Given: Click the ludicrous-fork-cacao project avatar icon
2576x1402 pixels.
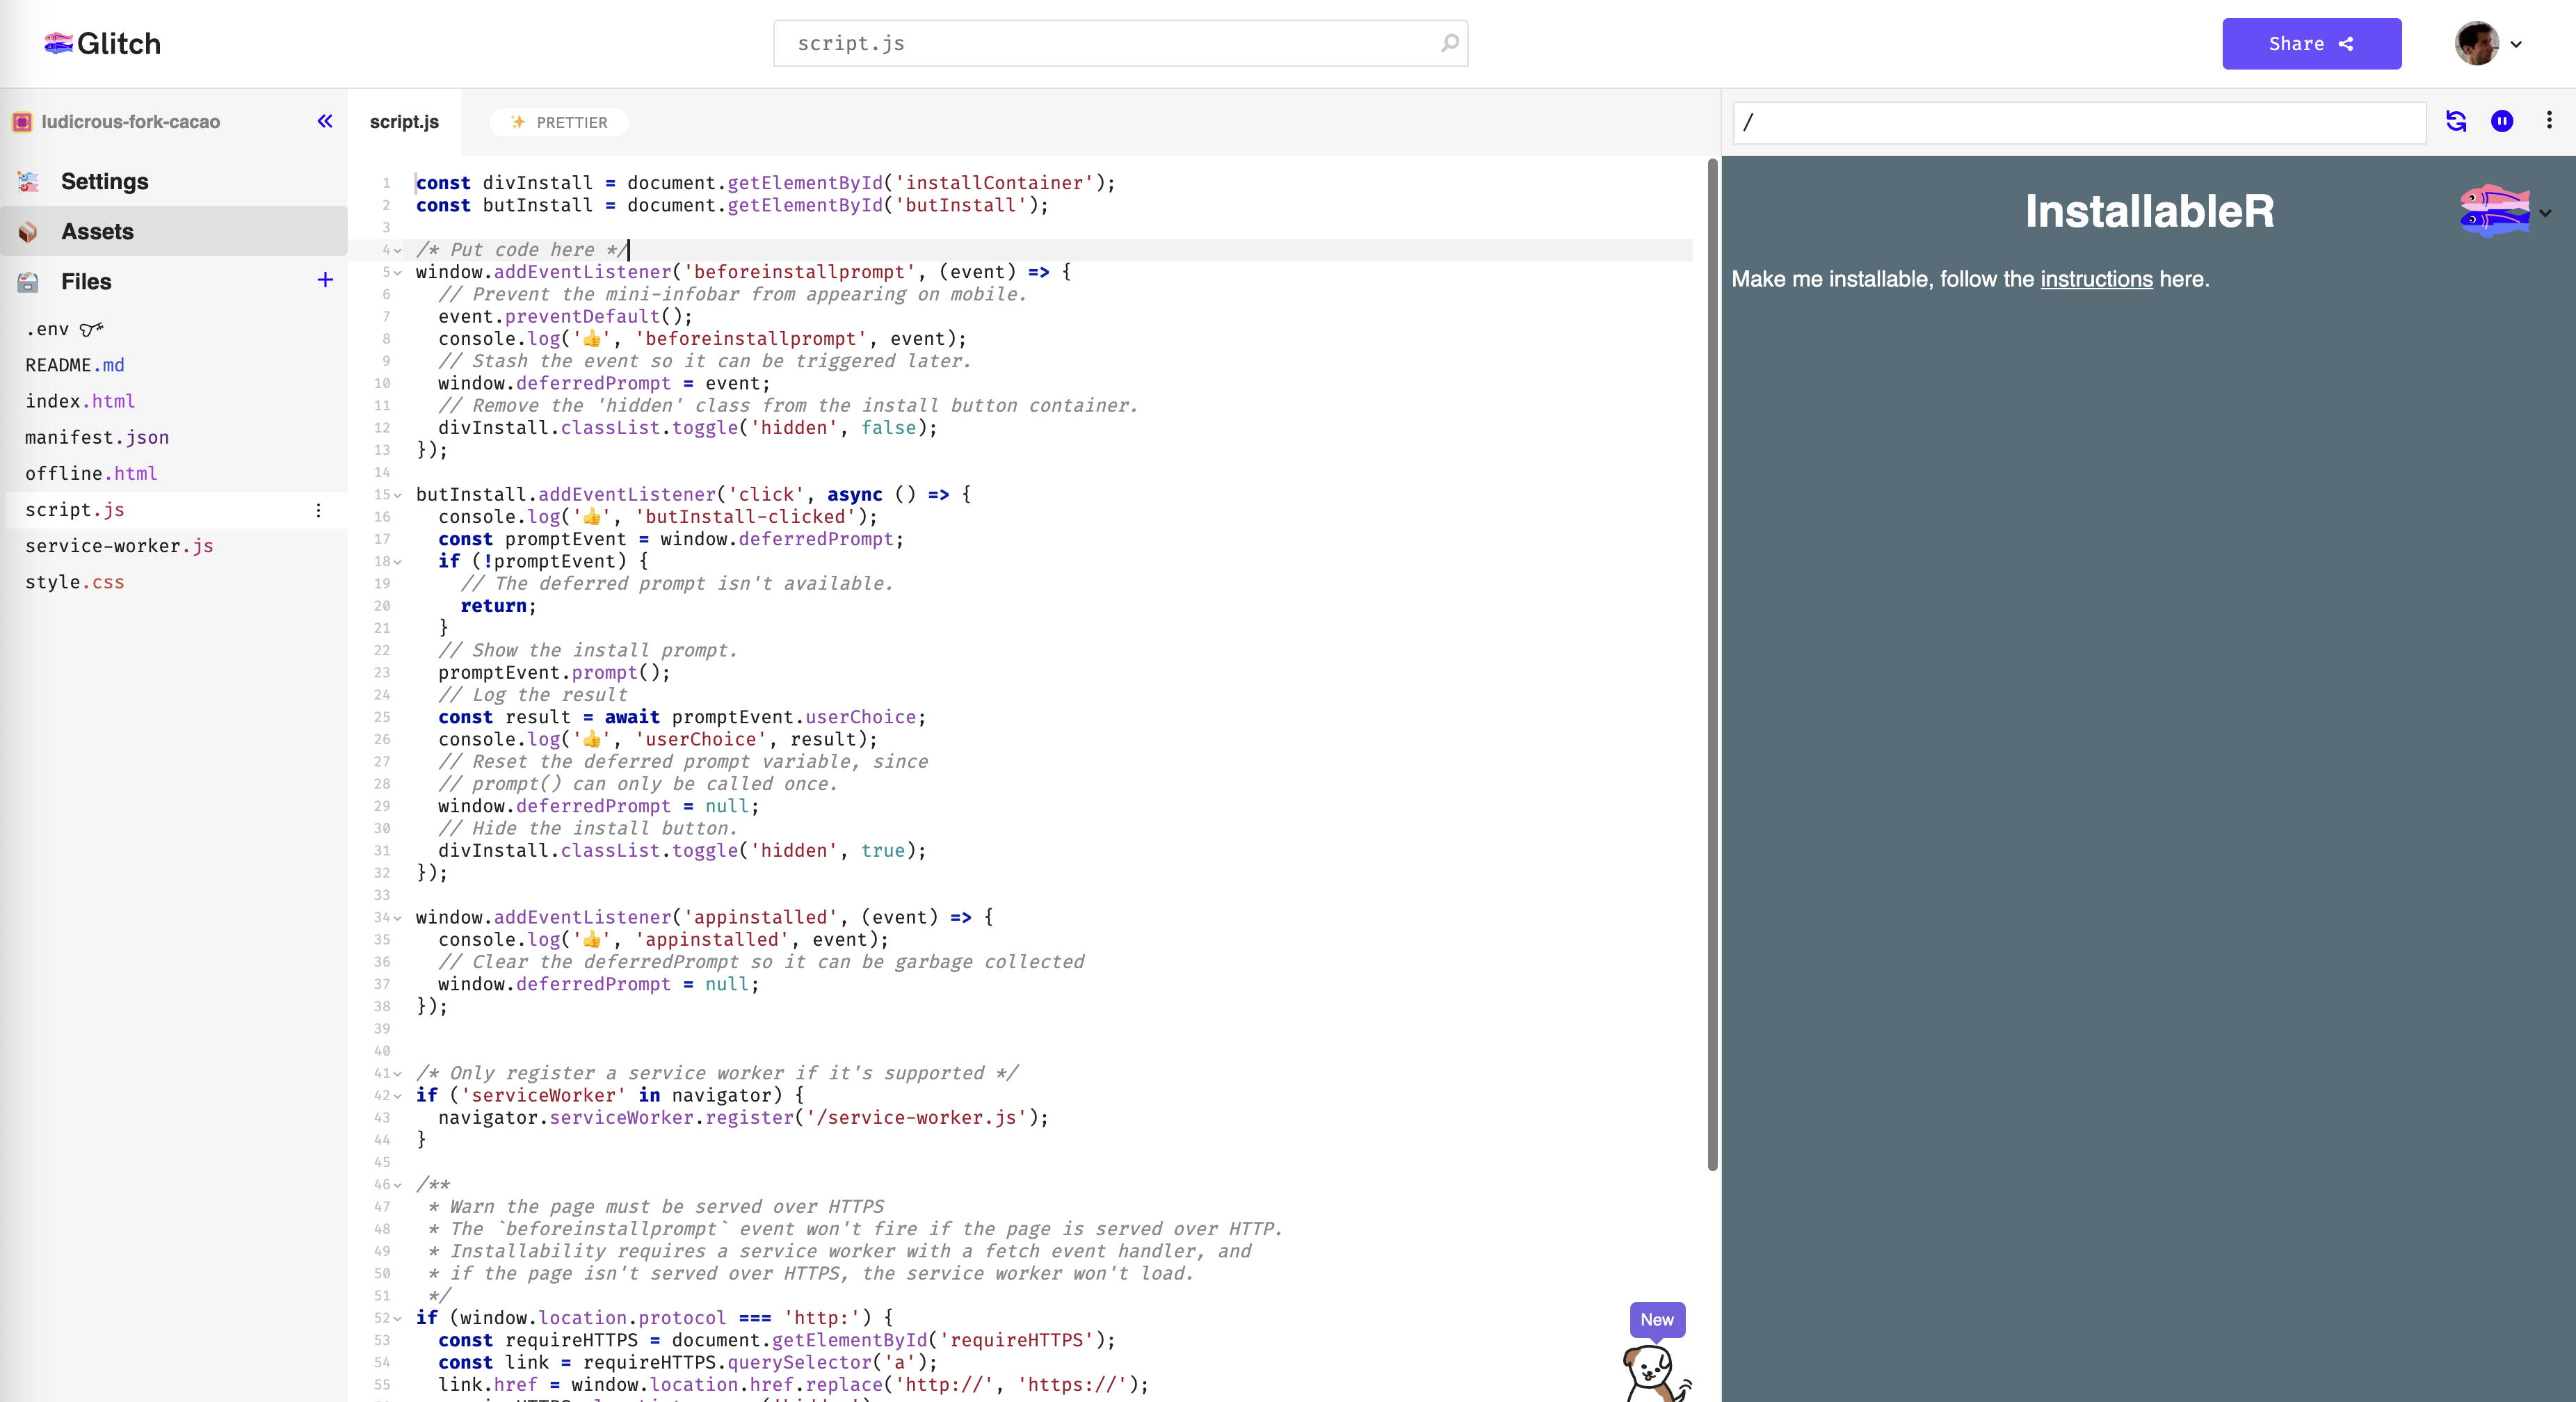Looking at the screenshot, I should pyautogui.click(x=22, y=122).
